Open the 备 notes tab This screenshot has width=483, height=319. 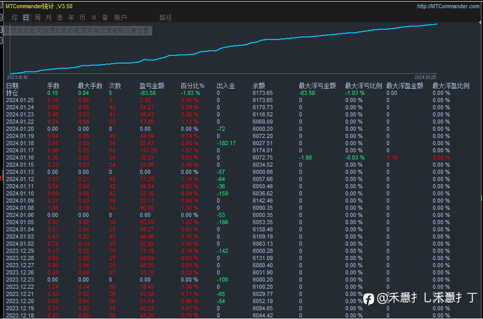105,17
